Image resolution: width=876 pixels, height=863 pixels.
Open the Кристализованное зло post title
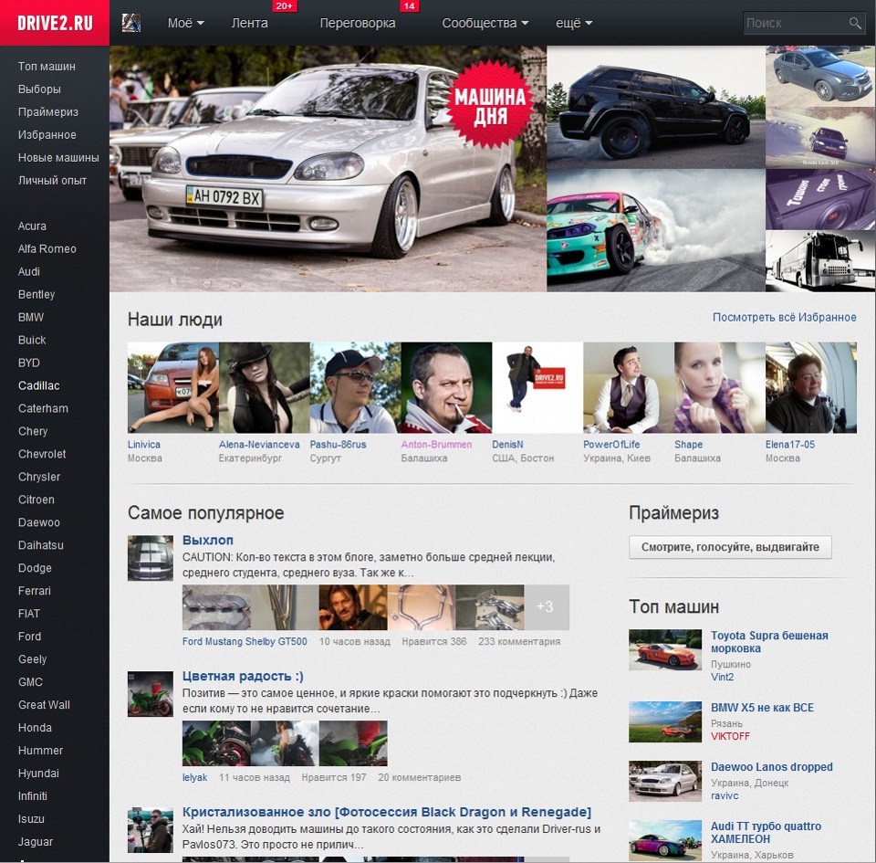[387, 812]
